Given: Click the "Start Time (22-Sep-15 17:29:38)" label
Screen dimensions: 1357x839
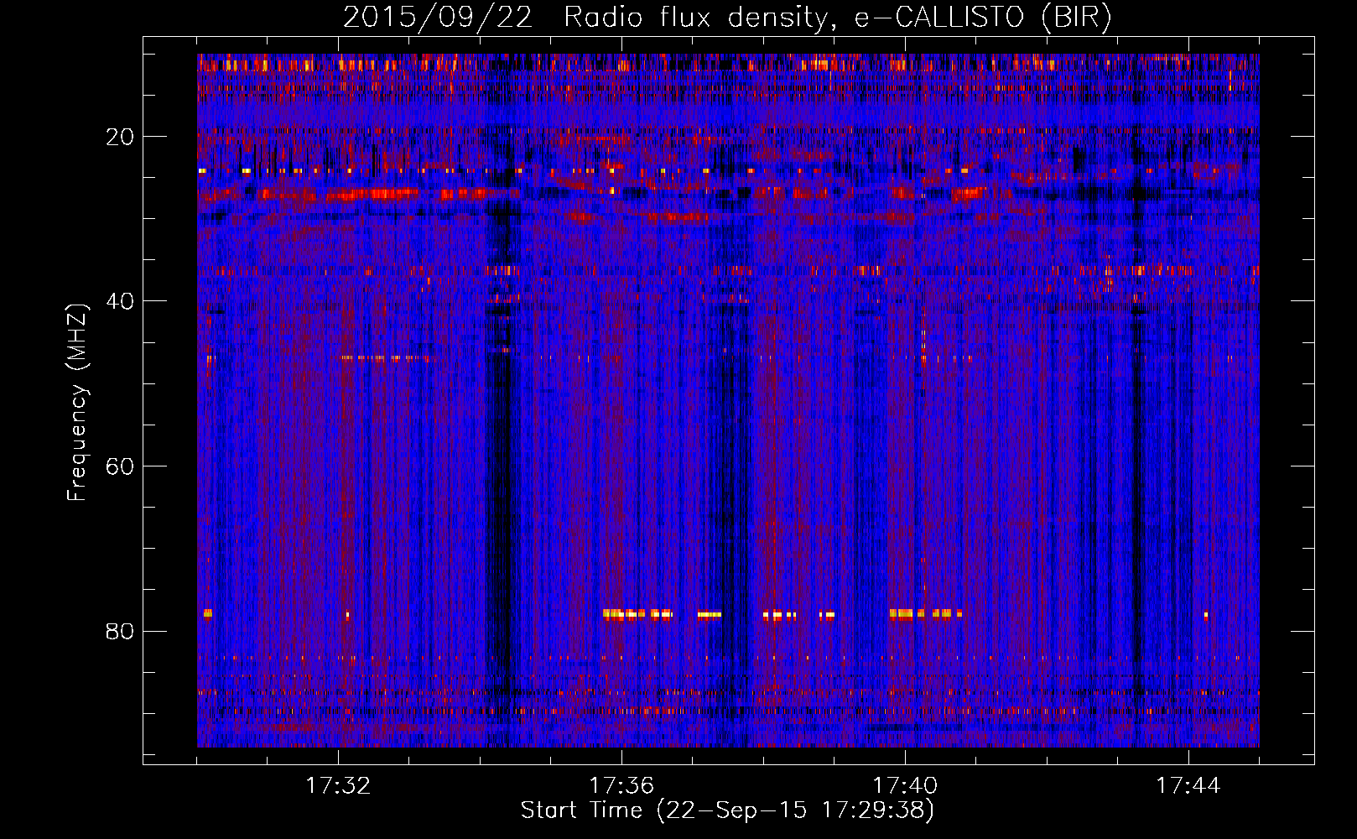Looking at the screenshot, I should pos(727,810).
